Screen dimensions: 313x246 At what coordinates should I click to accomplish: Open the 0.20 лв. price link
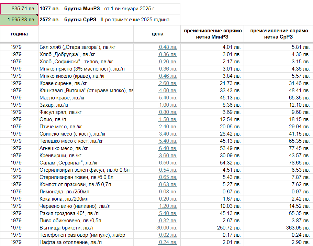click(x=168, y=199)
